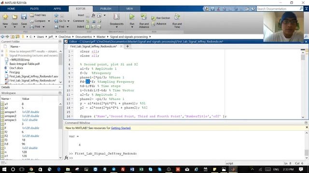Navigate back in folder history

tap(2, 37)
